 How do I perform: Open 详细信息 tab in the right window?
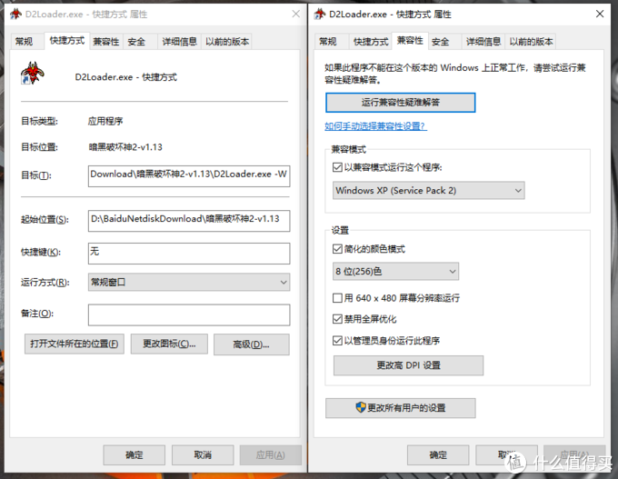coord(483,42)
